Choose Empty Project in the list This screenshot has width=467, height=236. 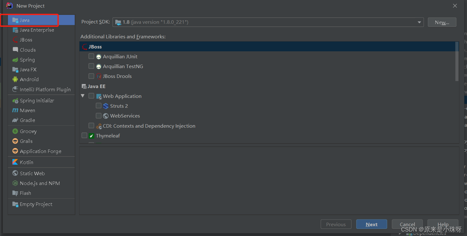click(41, 204)
